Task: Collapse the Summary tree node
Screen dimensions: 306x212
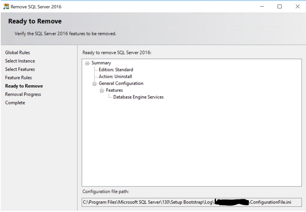Action: pos(87,63)
